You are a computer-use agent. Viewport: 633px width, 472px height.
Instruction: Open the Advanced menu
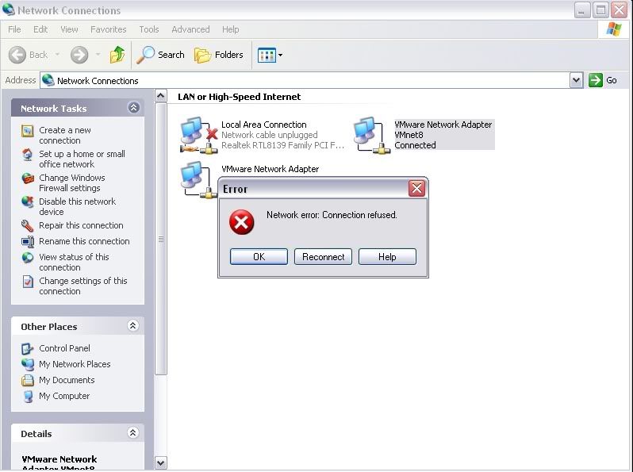(190, 29)
